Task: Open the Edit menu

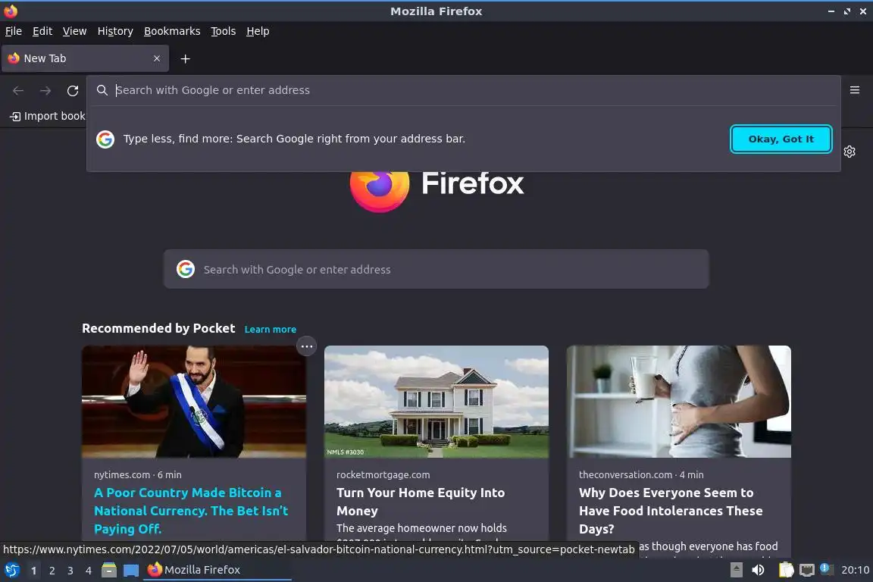Action: click(x=42, y=31)
